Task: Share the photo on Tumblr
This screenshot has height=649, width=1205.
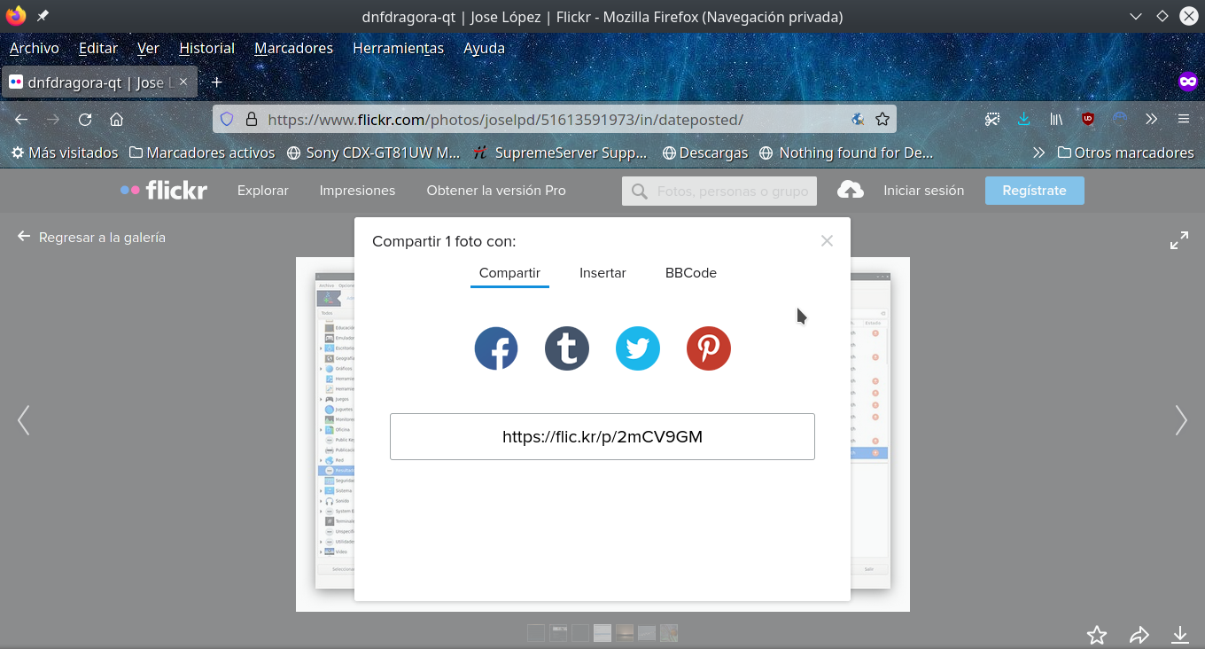Action: click(567, 348)
